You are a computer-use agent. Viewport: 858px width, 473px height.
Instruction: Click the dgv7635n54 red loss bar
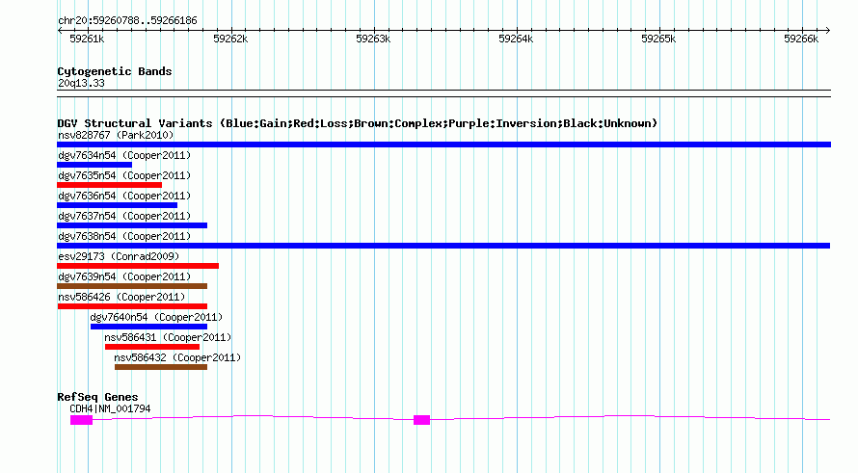tap(110, 185)
